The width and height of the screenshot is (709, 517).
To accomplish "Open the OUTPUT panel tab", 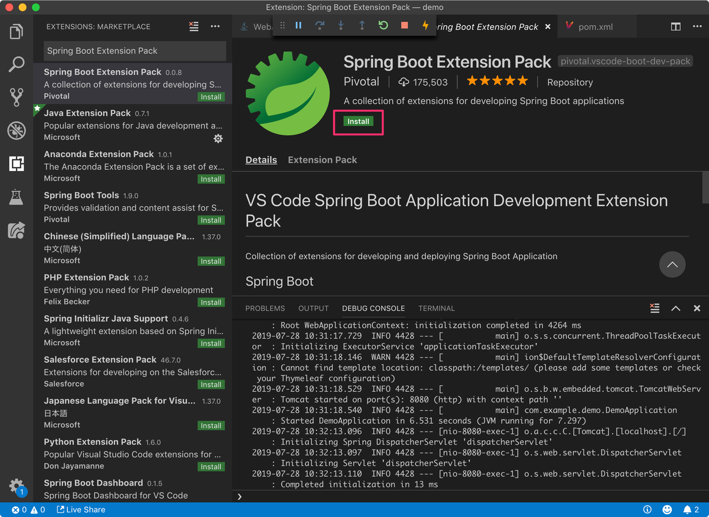I will click(x=313, y=309).
